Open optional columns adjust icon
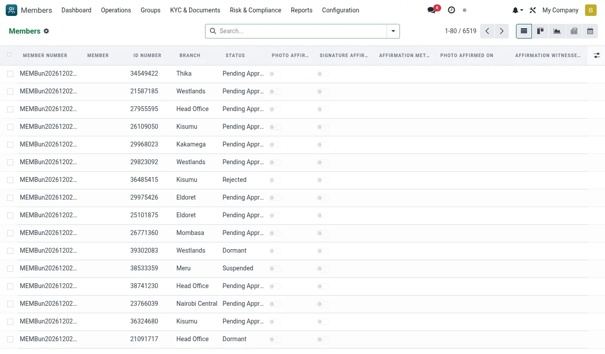 point(597,55)
